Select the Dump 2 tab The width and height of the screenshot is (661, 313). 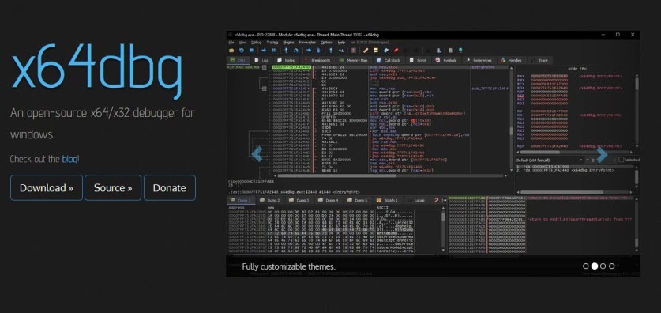click(x=270, y=201)
